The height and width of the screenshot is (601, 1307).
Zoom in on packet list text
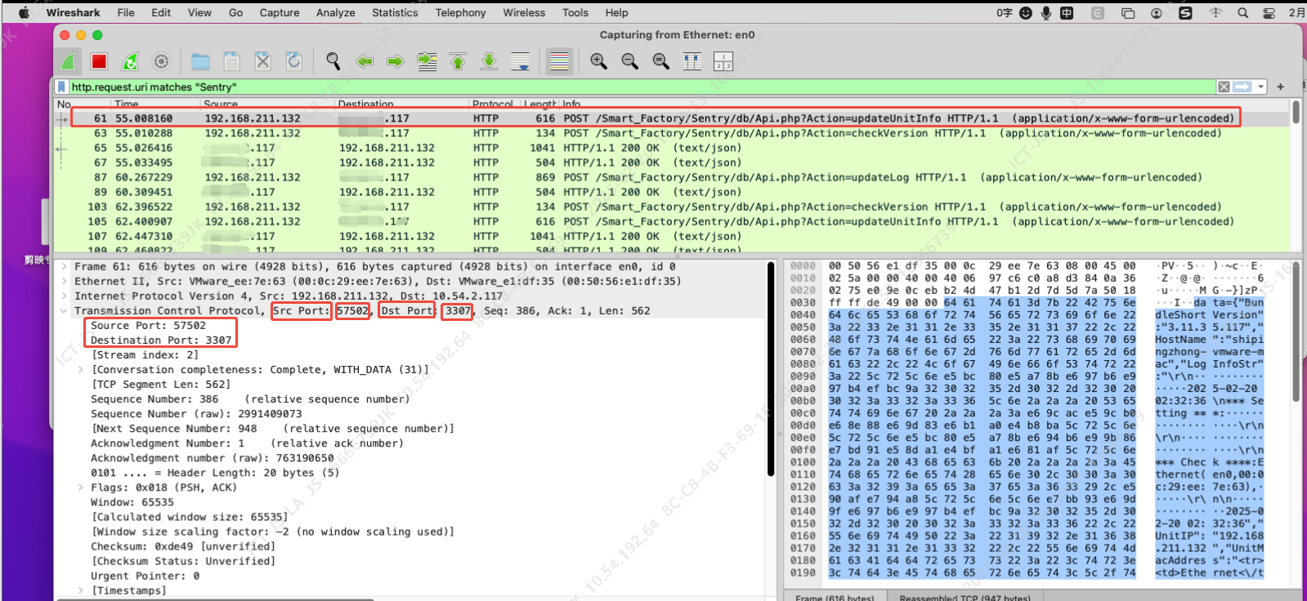tap(599, 61)
